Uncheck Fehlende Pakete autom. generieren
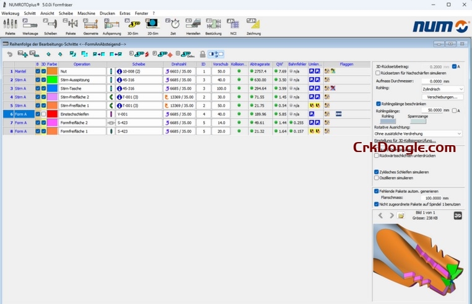472x304 pixels. point(376,191)
